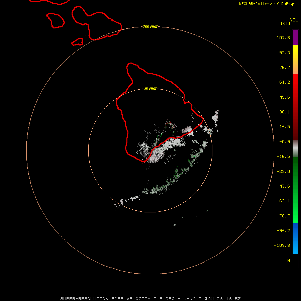This screenshot has width=301, height=301.
Task: Click the gray segment of velocity color bar
Action: (295, 148)
